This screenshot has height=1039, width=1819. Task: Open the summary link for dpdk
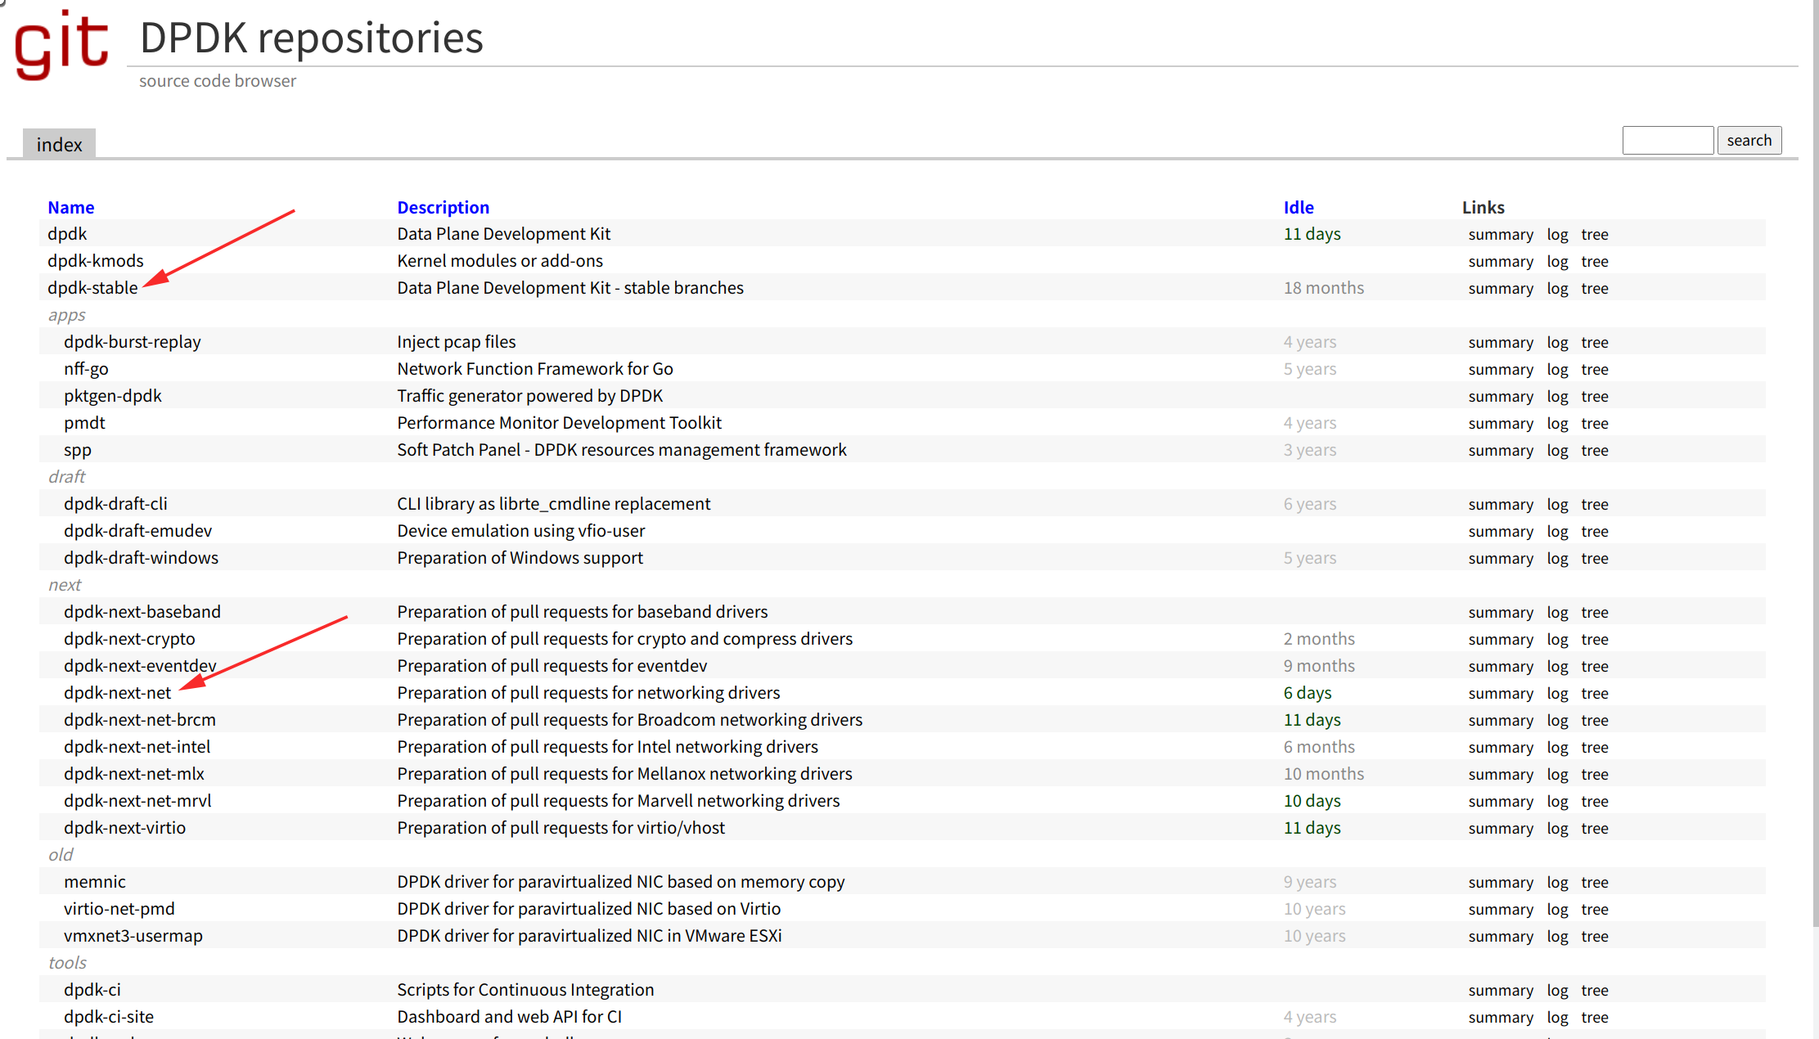point(1500,235)
